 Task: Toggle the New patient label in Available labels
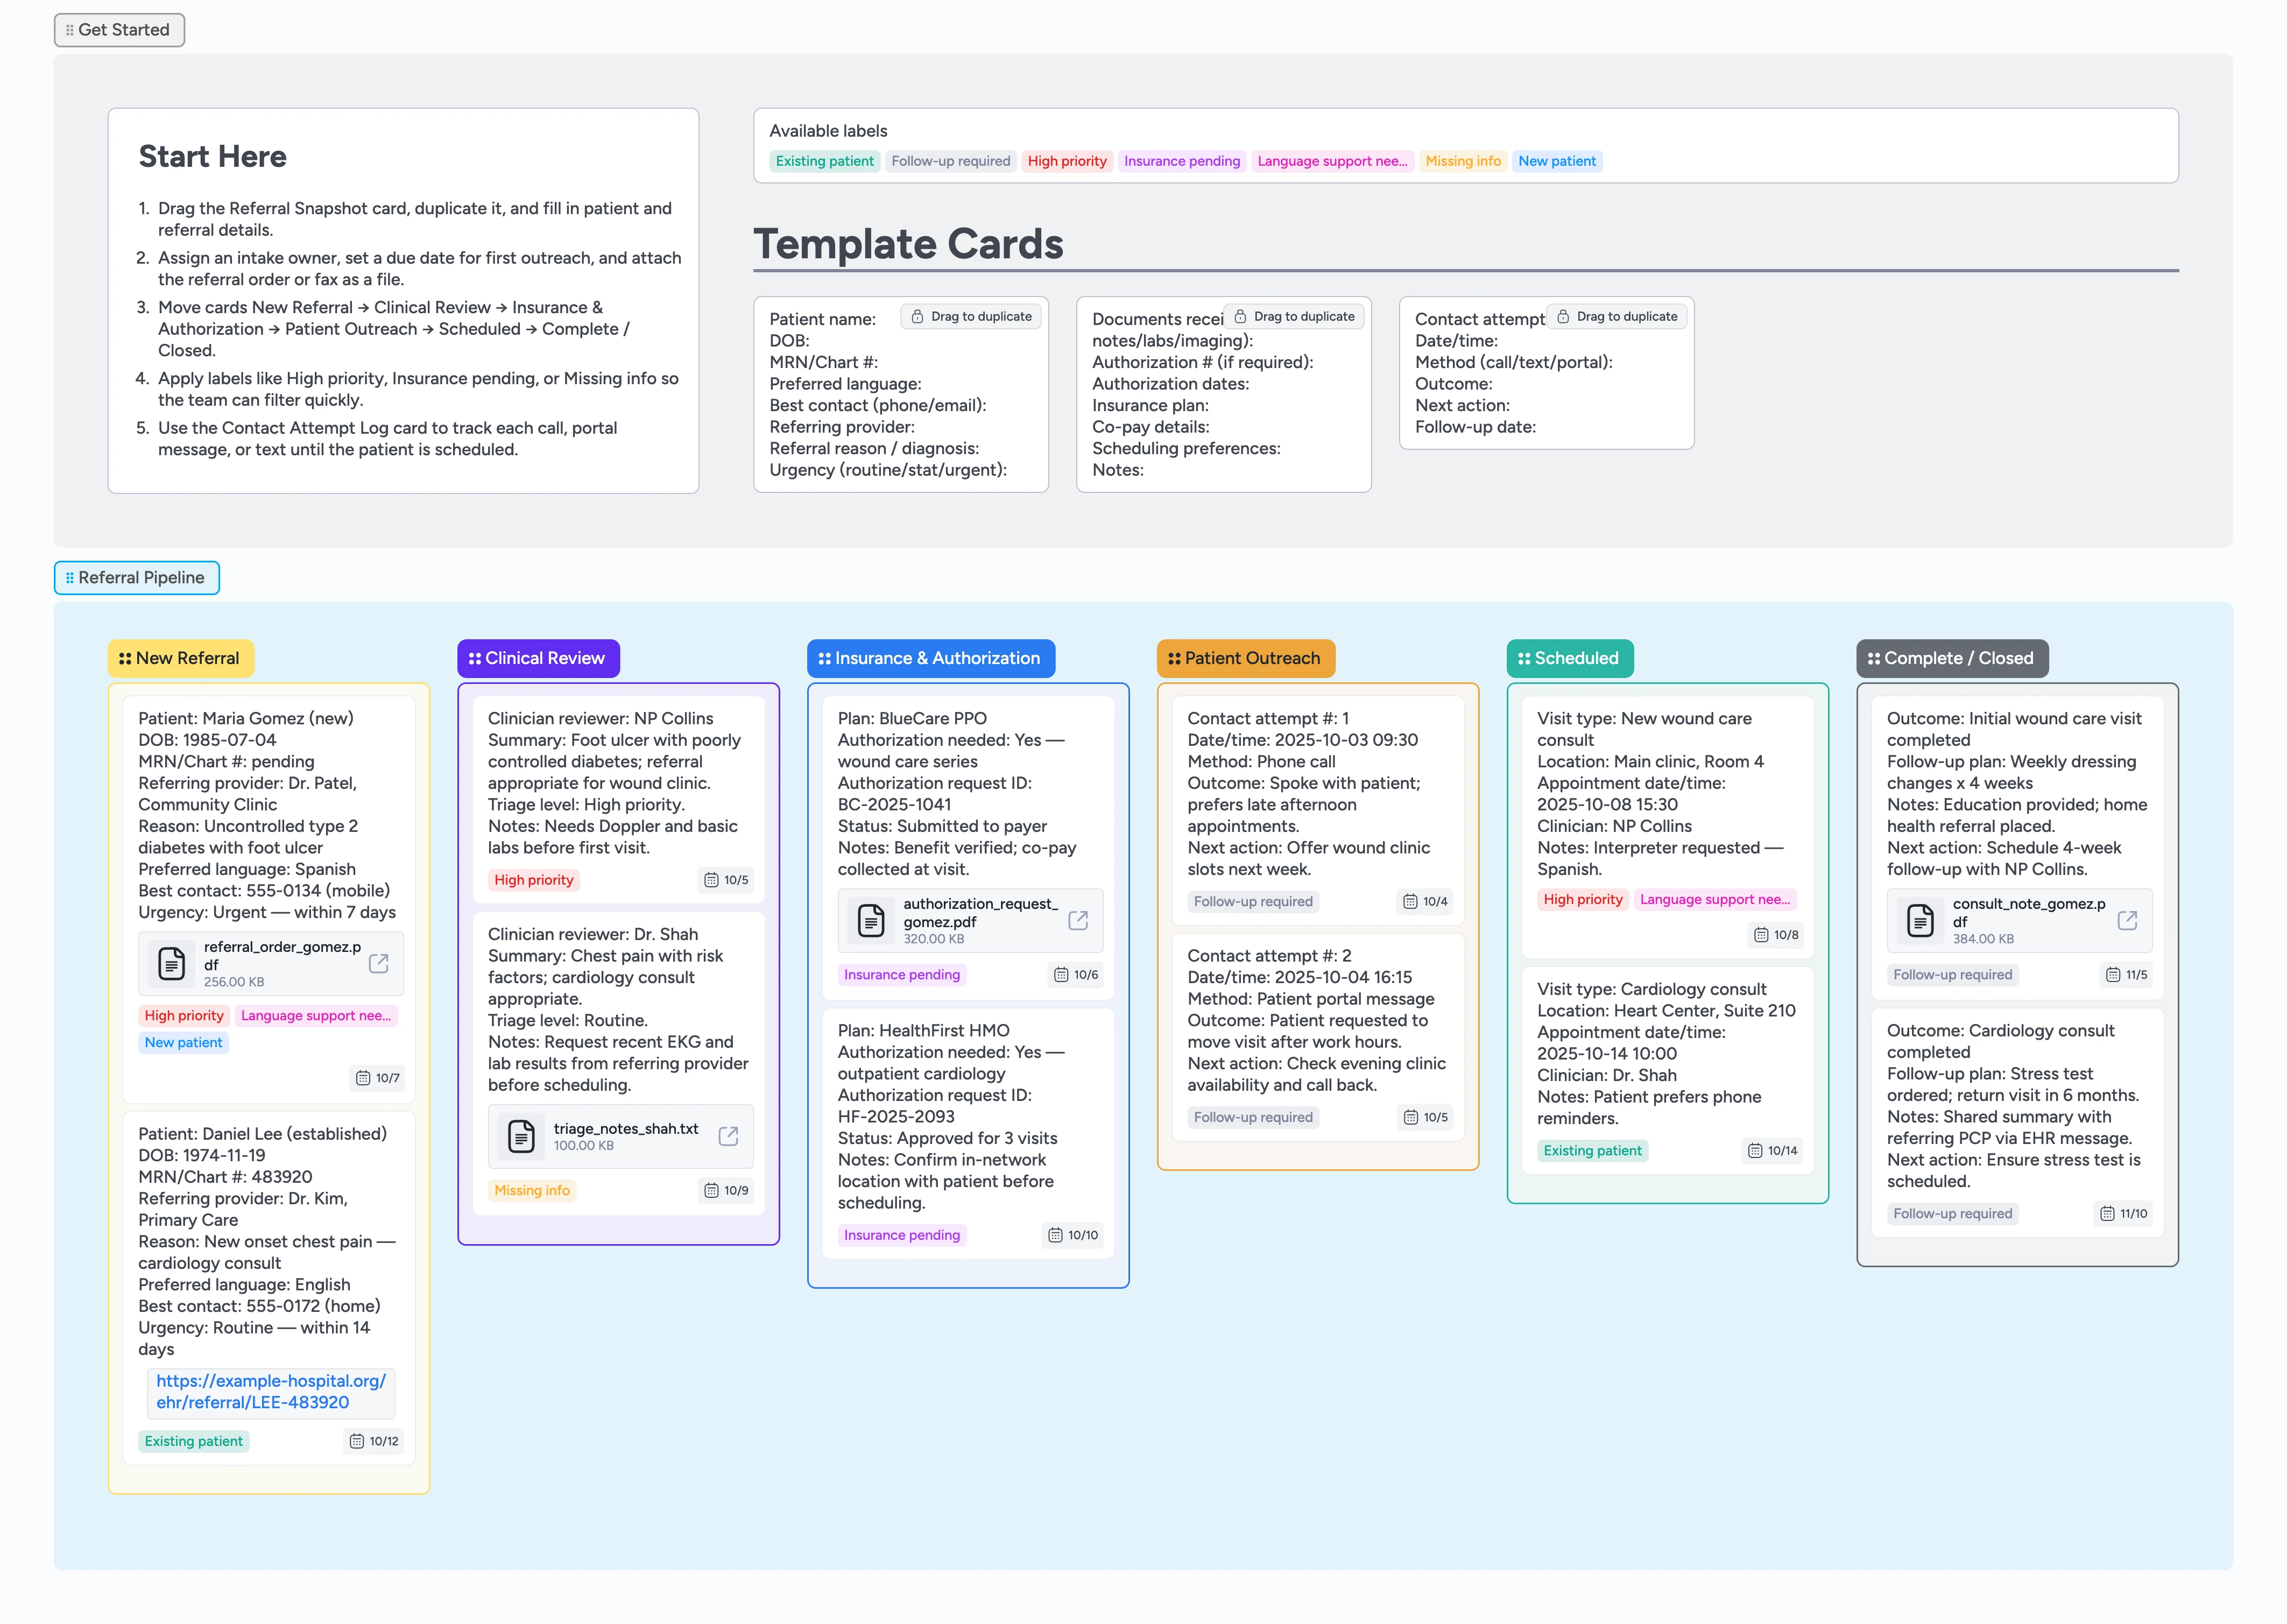pyautogui.click(x=1556, y=161)
